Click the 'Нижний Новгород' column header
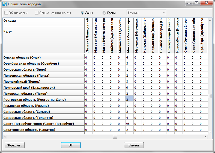215x153 pixels. point(162,36)
